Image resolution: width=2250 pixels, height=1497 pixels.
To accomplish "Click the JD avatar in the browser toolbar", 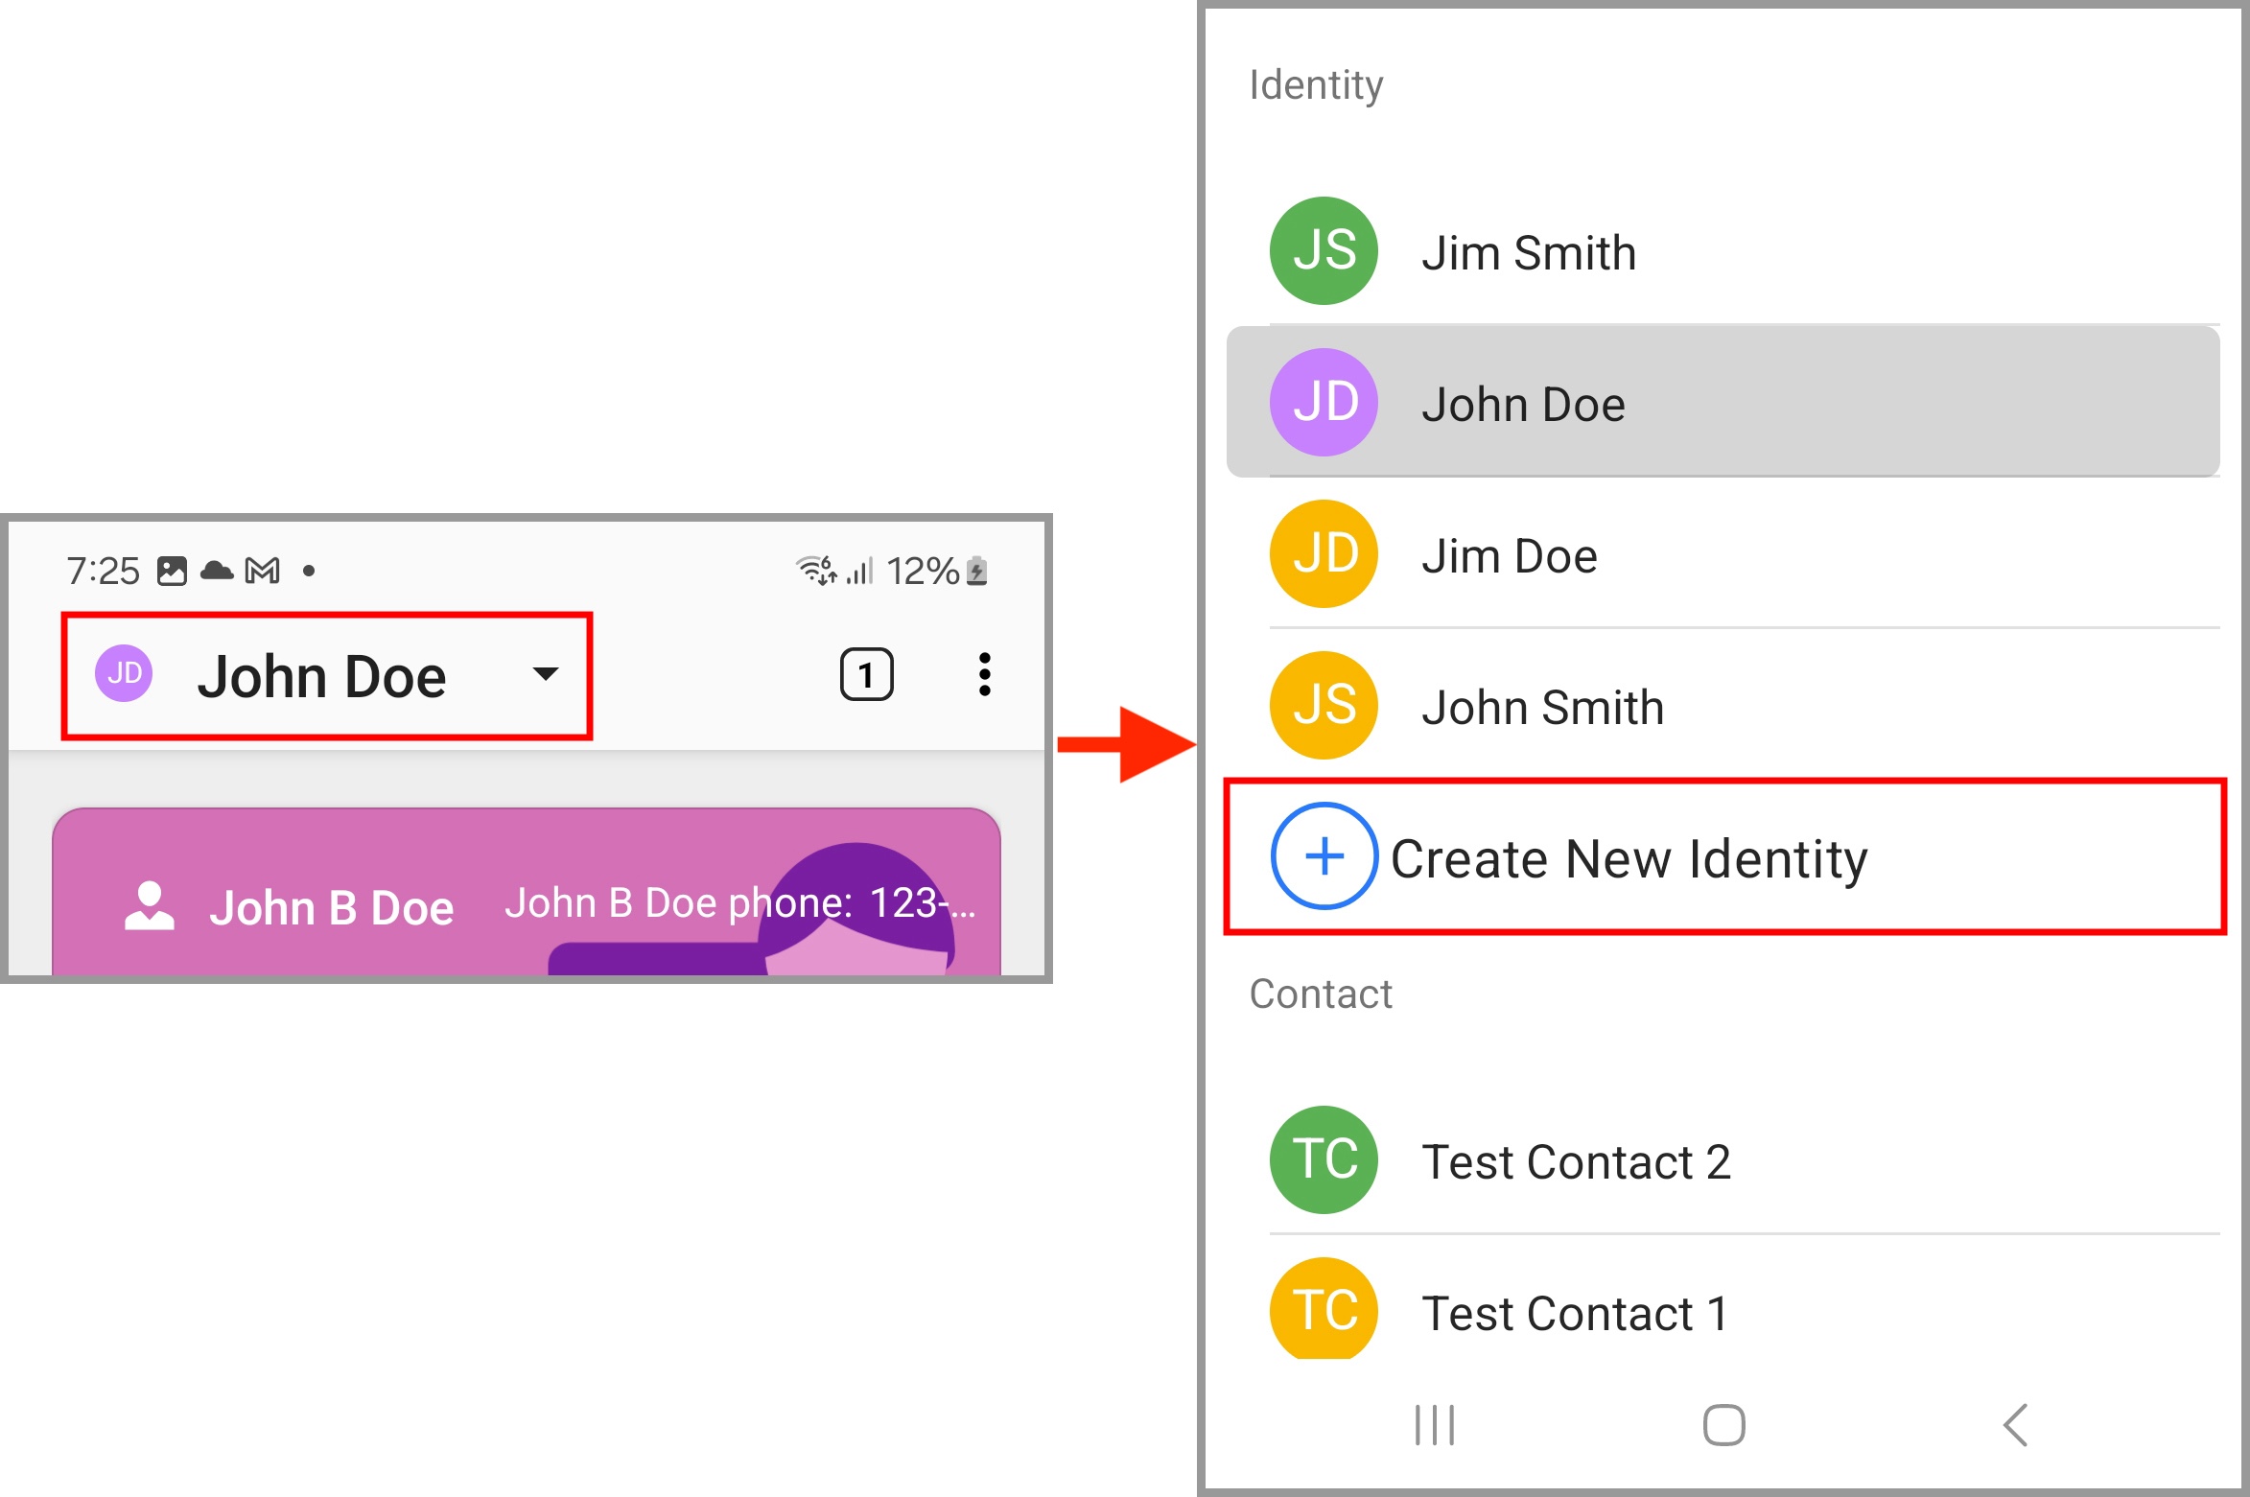I will [x=123, y=675].
